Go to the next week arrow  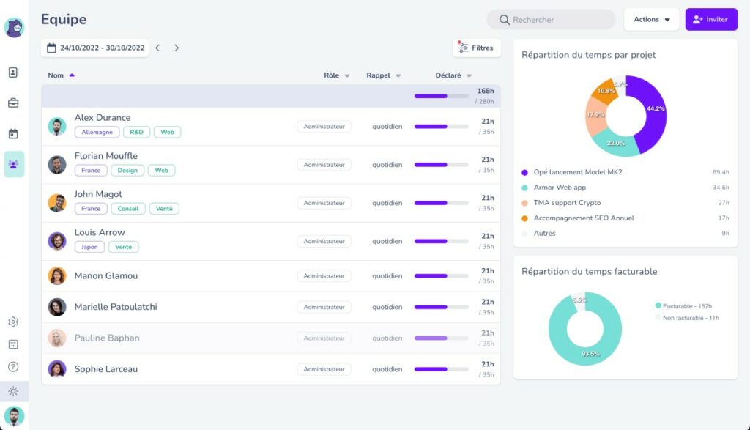click(x=177, y=48)
